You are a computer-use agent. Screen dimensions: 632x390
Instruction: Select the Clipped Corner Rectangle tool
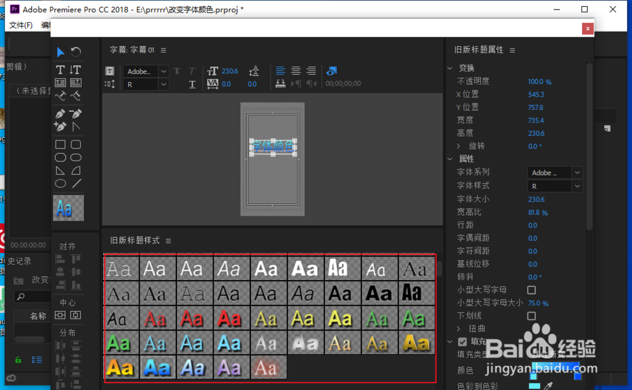[61, 157]
